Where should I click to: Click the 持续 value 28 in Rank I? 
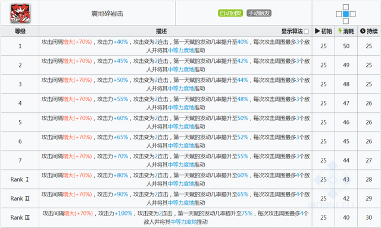[369, 179]
